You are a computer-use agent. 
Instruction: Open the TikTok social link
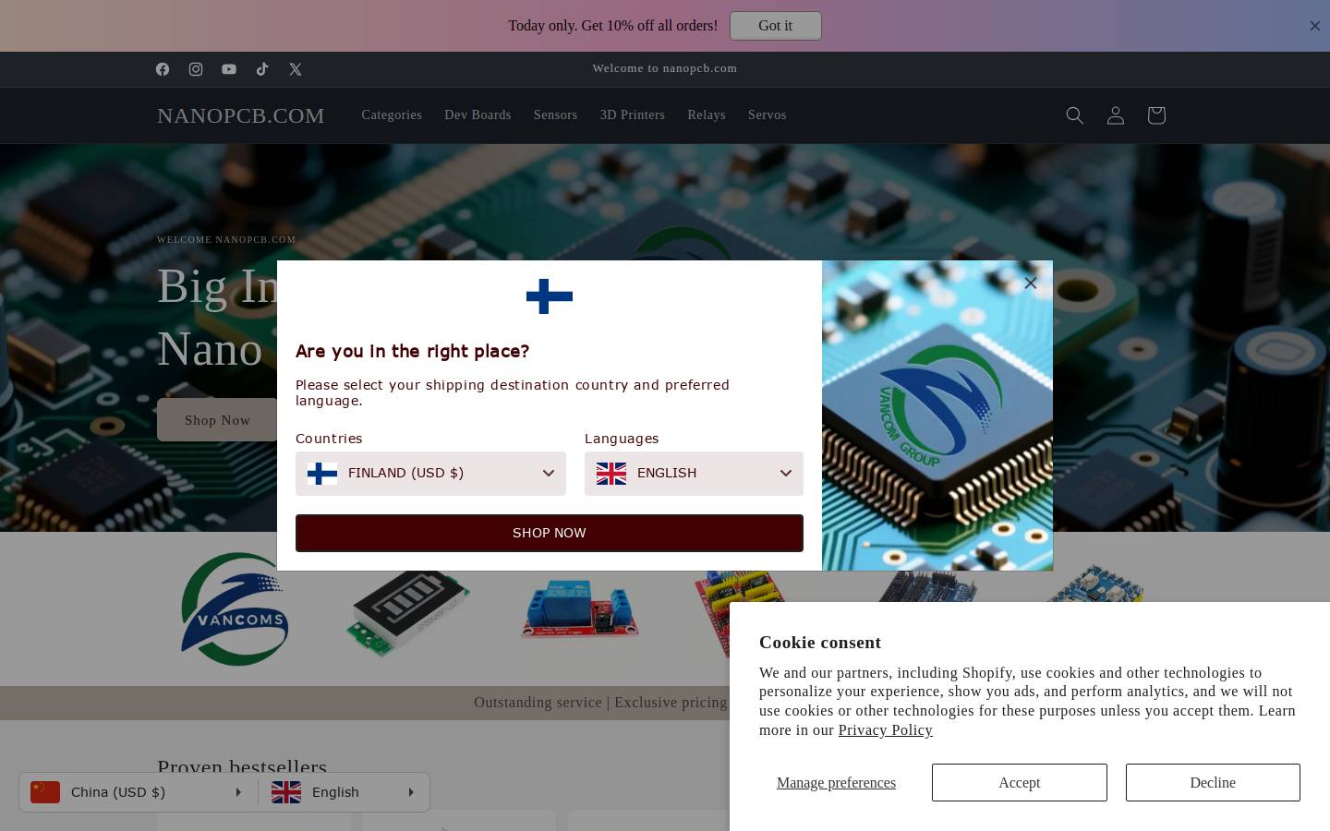click(262, 69)
